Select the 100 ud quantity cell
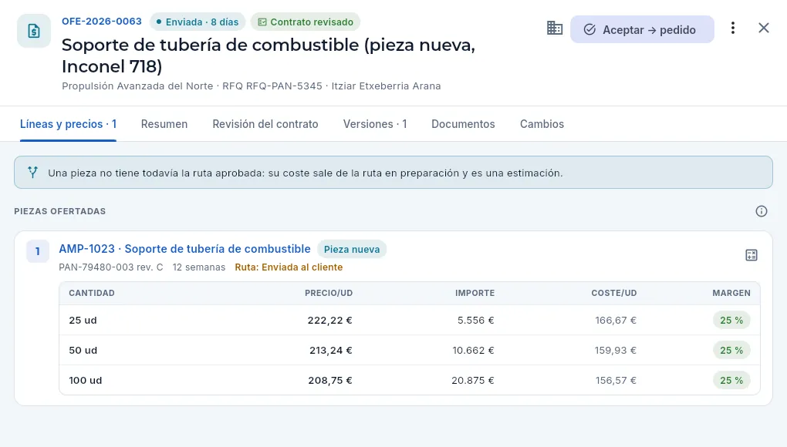This screenshot has width=787, height=447. point(86,381)
